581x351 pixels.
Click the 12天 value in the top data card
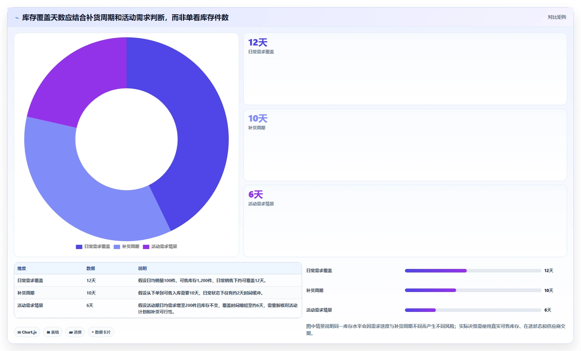tap(258, 43)
